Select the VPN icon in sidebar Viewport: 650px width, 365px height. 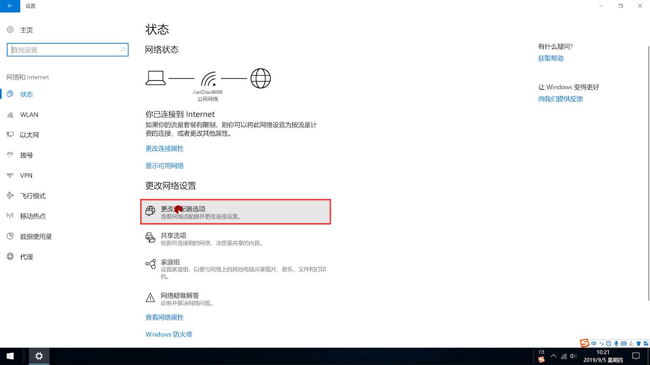click(10, 175)
